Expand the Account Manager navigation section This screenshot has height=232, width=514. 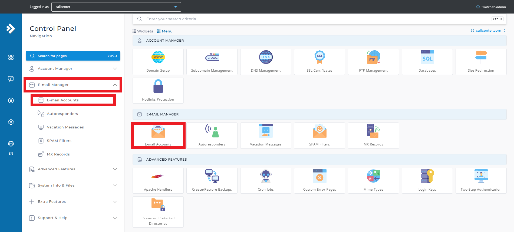coord(73,69)
